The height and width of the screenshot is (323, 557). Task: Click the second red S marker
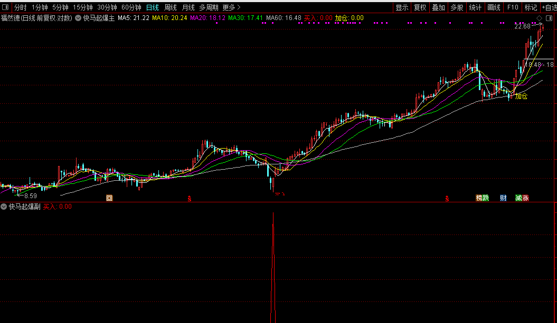(x=447, y=199)
